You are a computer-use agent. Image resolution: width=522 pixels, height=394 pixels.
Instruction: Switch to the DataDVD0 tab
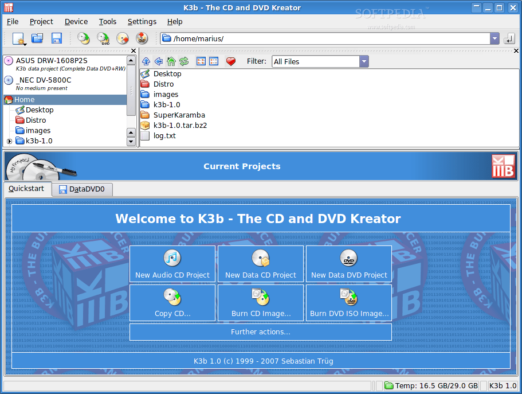(82, 189)
